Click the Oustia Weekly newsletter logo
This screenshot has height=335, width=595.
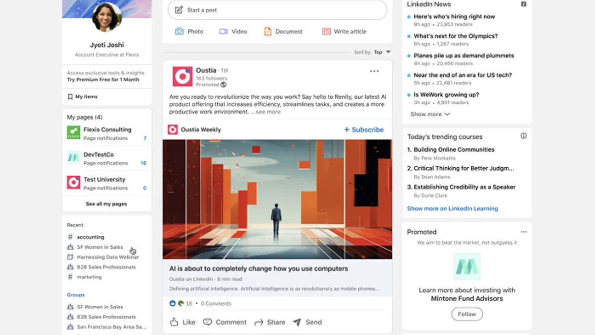[x=173, y=130]
